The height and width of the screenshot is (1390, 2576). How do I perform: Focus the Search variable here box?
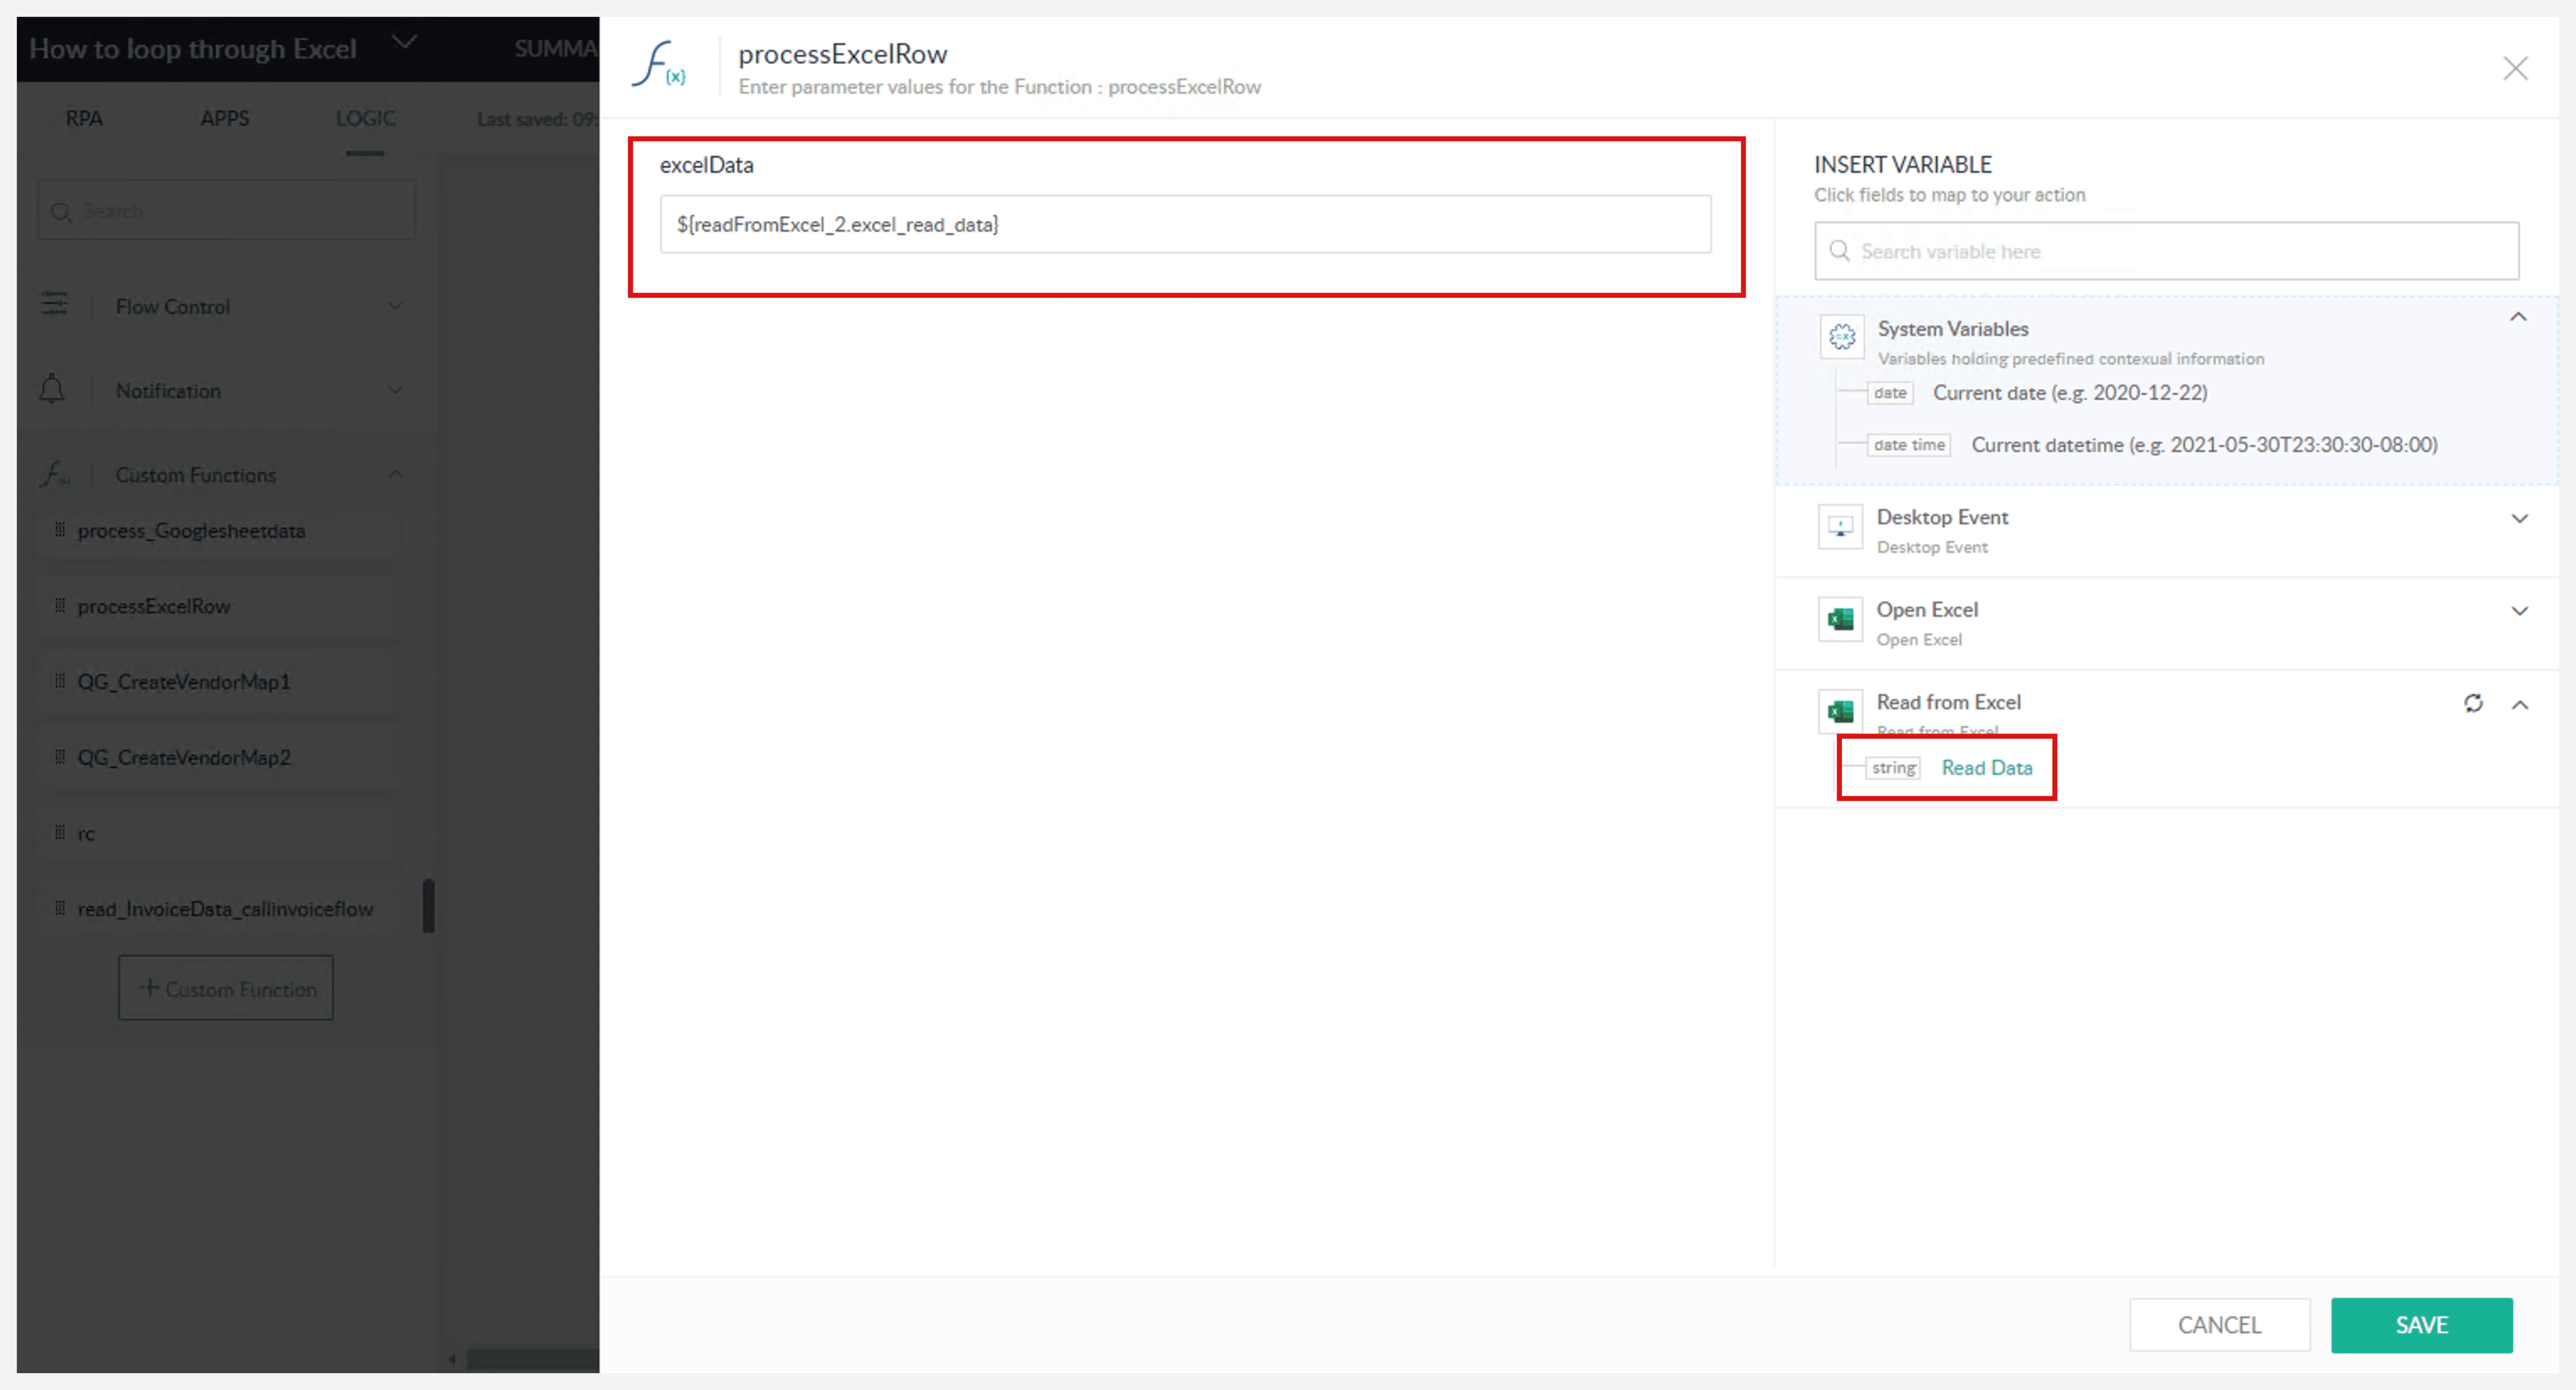click(2180, 251)
